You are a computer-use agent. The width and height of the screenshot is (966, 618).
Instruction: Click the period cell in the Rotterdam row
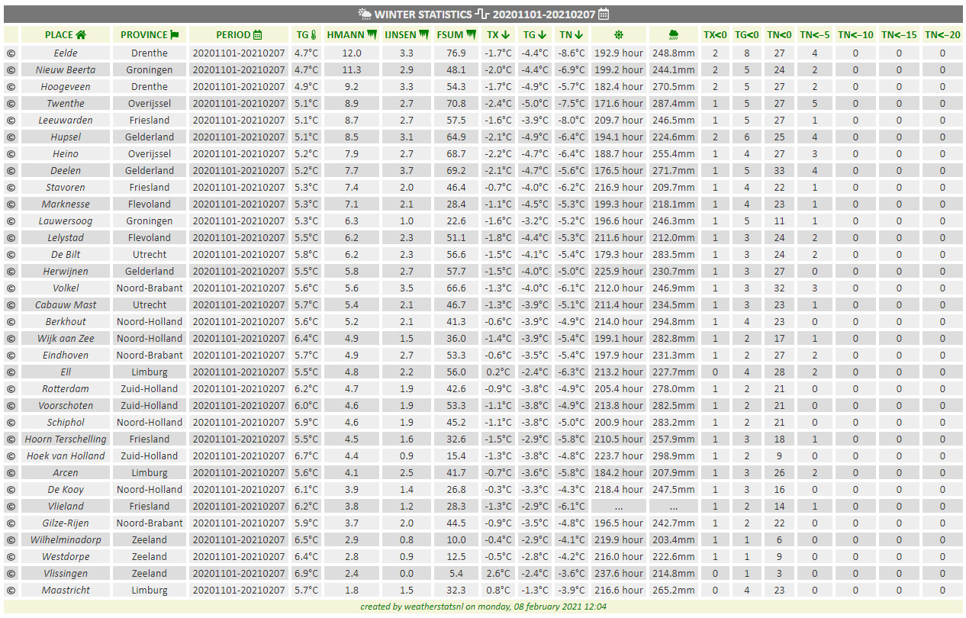[239, 389]
